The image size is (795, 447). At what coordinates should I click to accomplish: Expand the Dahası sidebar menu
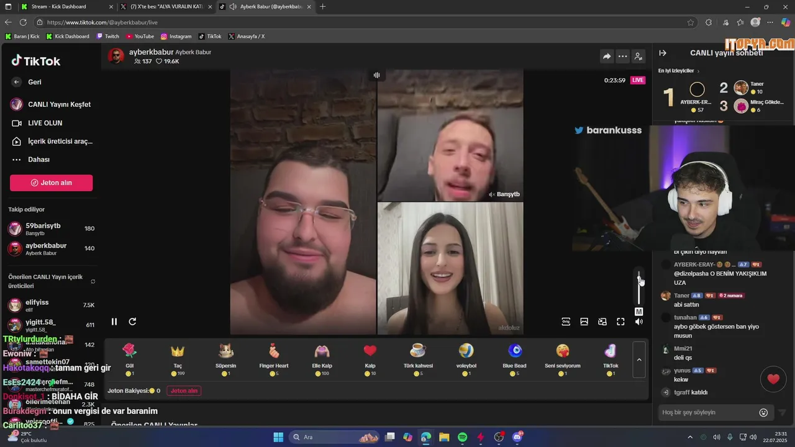[30, 160]
